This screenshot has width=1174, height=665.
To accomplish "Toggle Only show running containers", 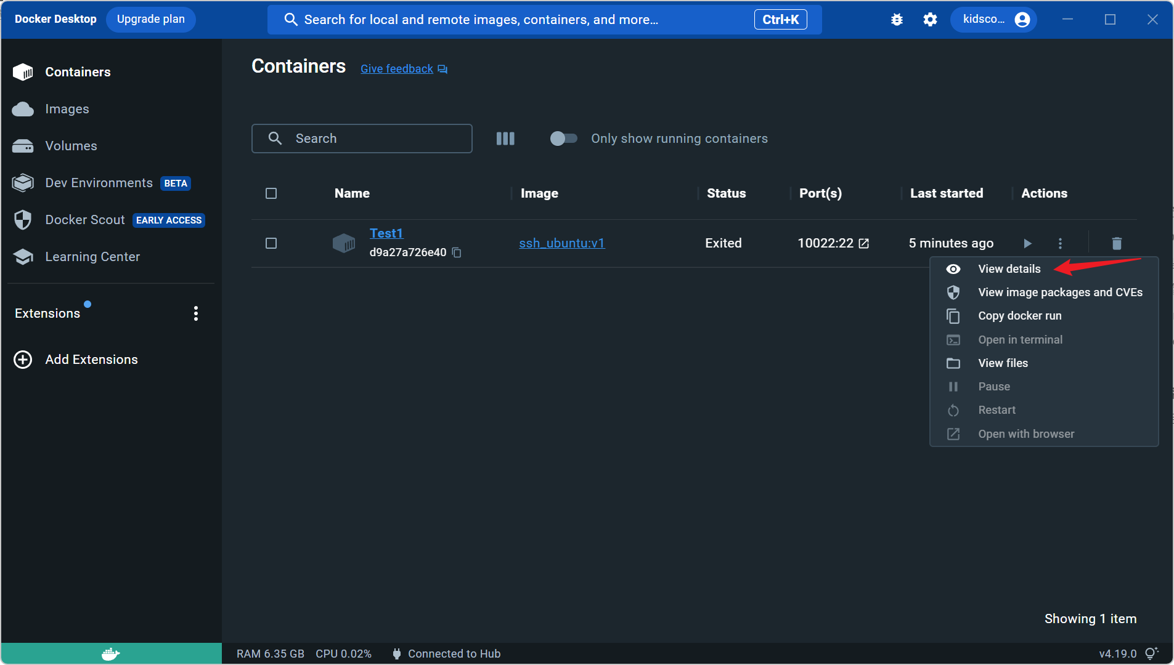I will click(563, 139).
